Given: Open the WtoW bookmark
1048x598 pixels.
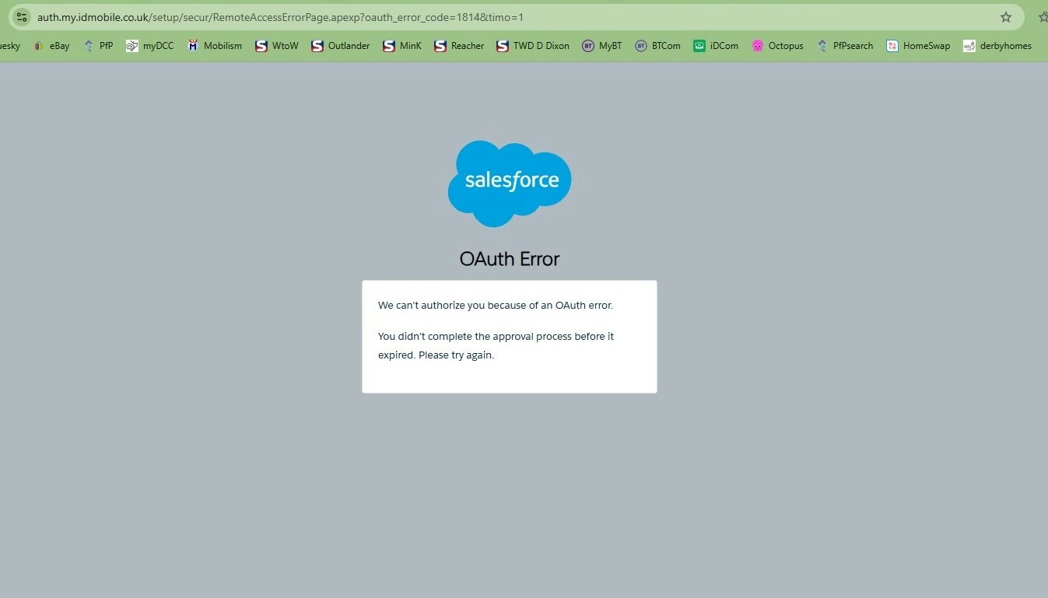Looking at the screenshot, I should click(277, 46).
